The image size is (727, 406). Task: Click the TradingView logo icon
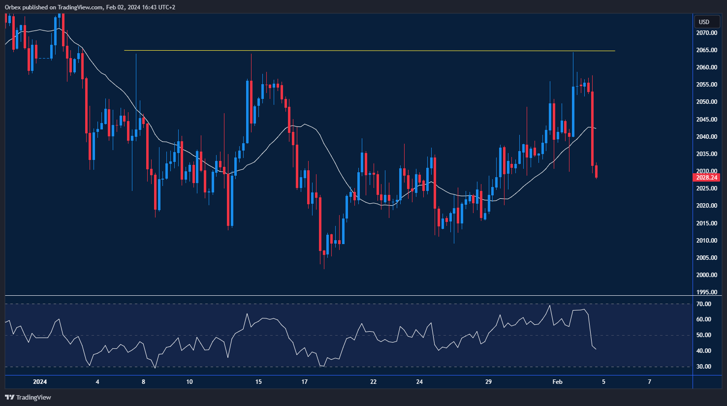coord(9,397)
